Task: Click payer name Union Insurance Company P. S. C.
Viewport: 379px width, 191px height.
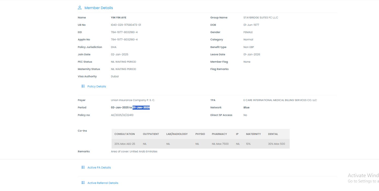Action: click(133, 100)
